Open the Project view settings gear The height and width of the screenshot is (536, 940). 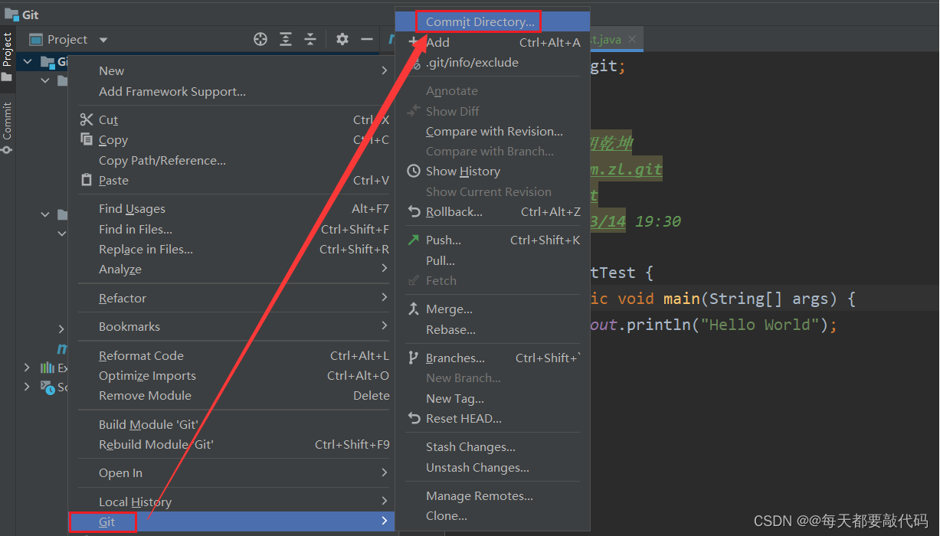(x=342, y=38)
